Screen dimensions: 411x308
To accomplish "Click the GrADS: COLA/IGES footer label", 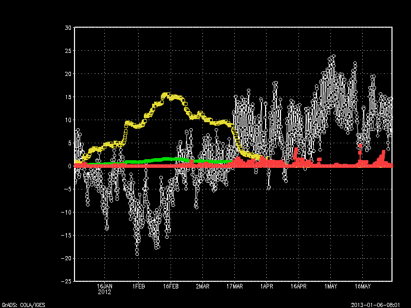I will (x=23, y=305).
